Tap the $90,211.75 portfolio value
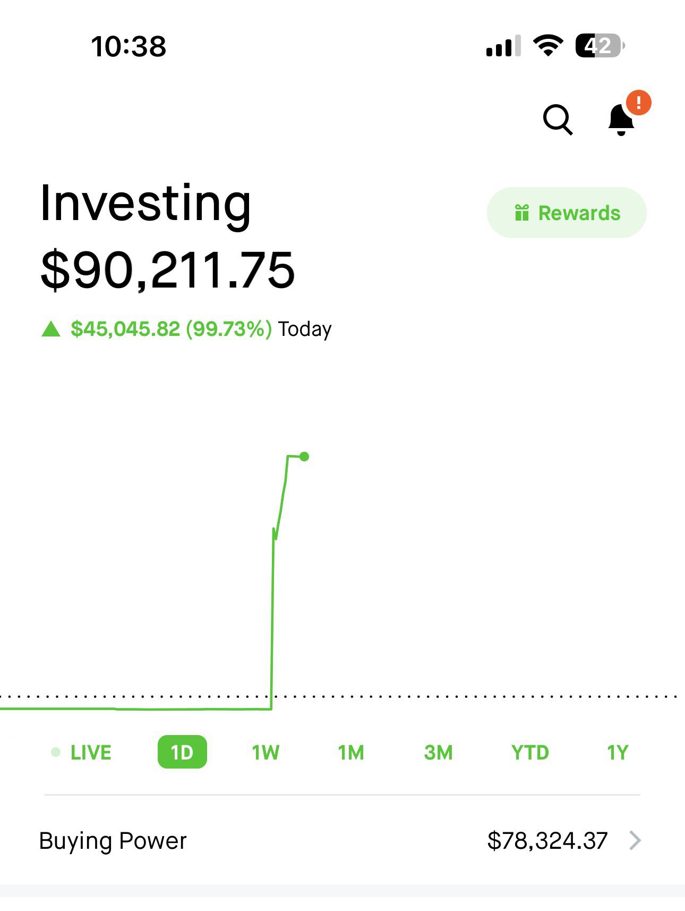 (x=167, y=271)
